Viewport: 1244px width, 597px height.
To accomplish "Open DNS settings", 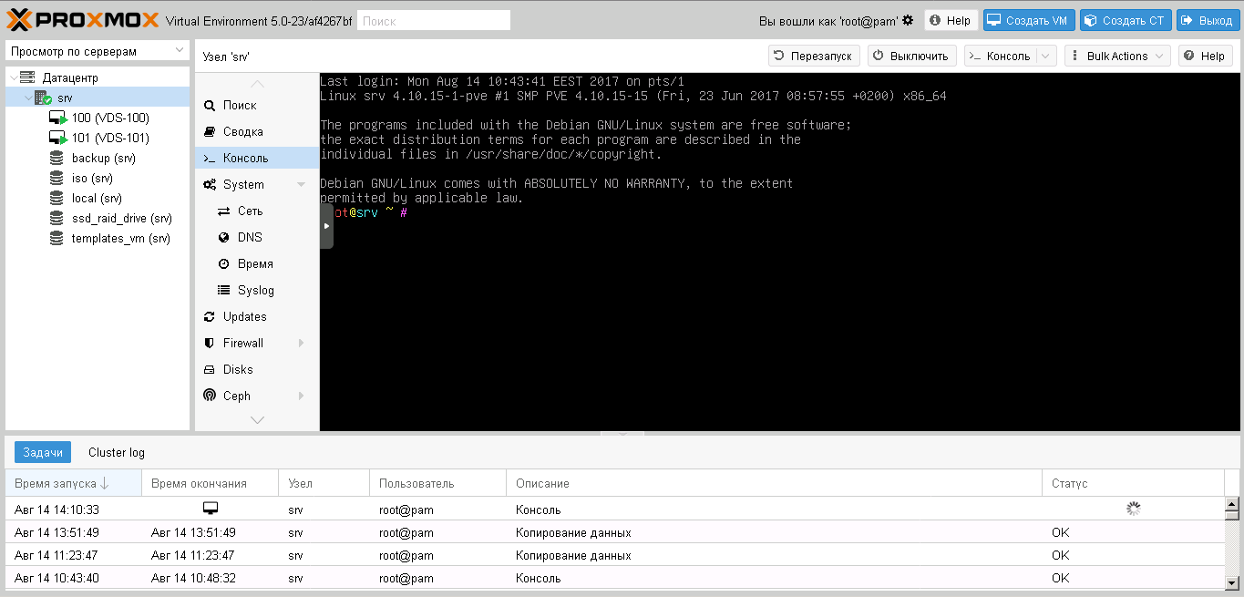I will pos(257,237).
